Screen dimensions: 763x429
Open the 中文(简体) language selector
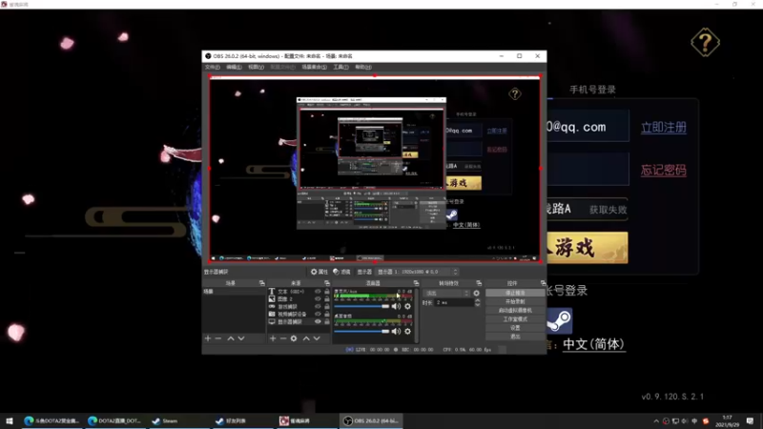[x=593, y=344]
